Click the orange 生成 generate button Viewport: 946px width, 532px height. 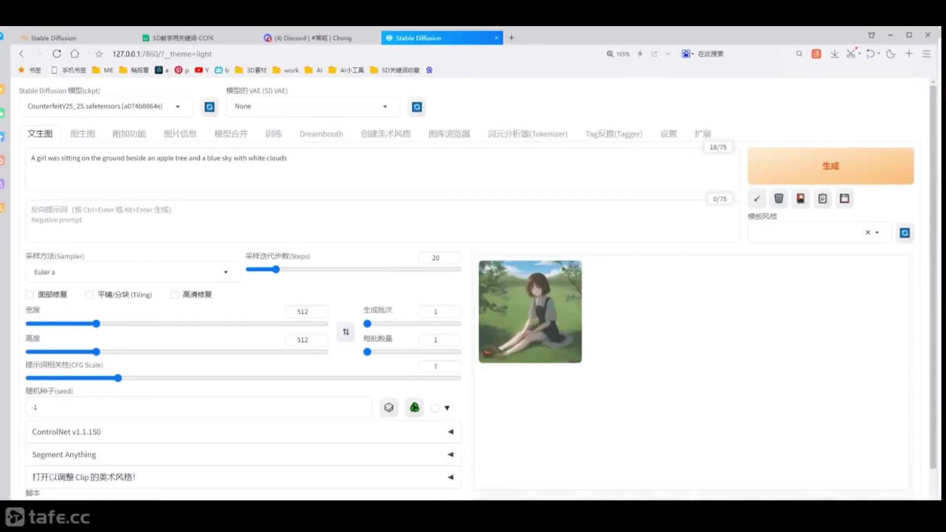pos(831,166)
